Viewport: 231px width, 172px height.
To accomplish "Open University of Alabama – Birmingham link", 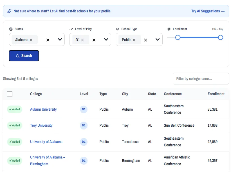I will click(x=48, y=161).
